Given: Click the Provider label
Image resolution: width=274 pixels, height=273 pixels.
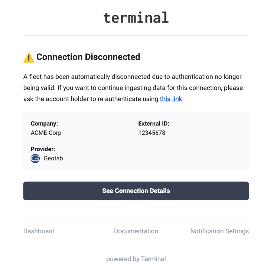Looking at the screenshot, I should pos(43,149).
